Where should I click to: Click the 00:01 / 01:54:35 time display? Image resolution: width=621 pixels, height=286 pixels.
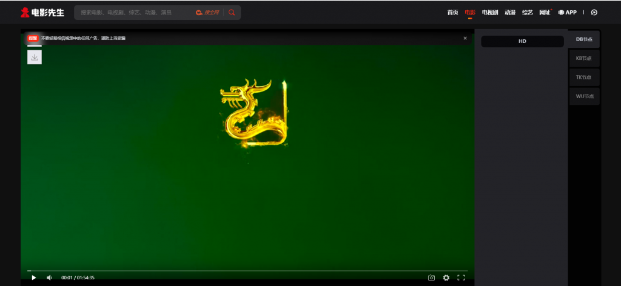(78, 278)
